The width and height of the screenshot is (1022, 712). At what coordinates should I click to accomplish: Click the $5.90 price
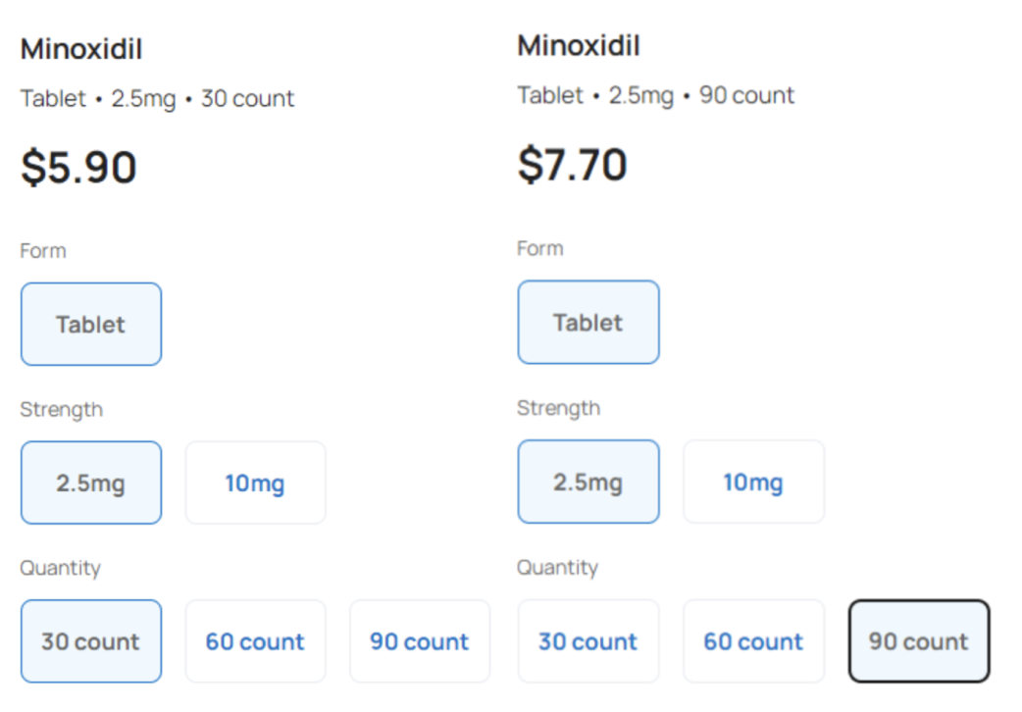coord(78,167)
